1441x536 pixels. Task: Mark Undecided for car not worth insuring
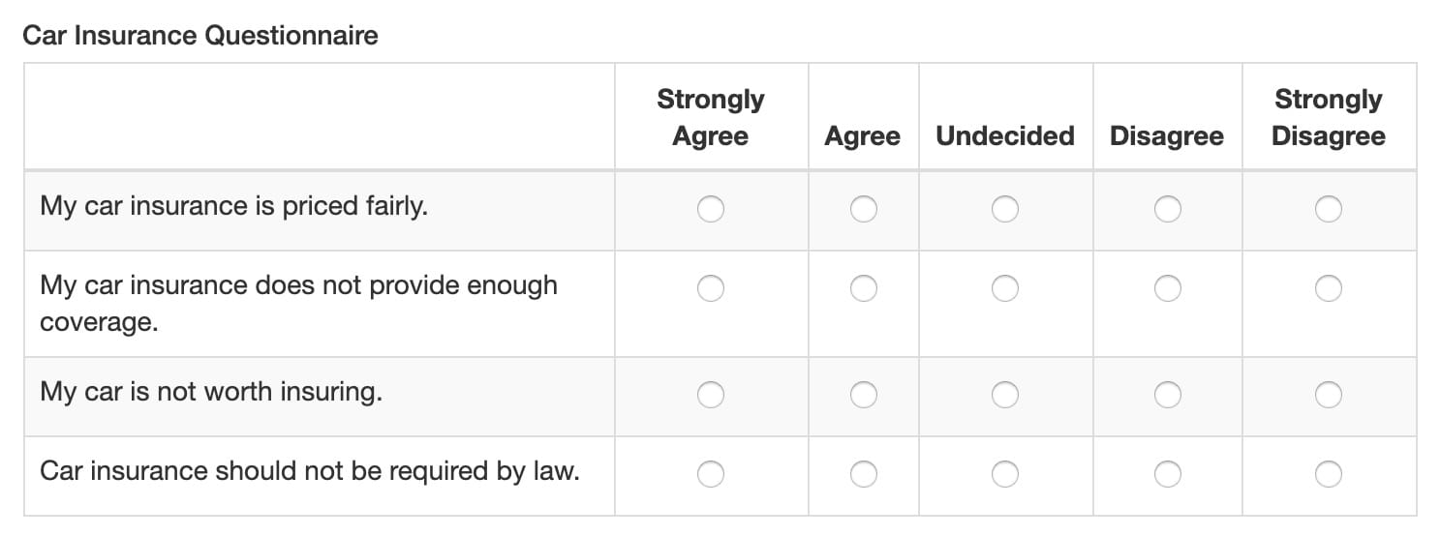point(1005,395)
